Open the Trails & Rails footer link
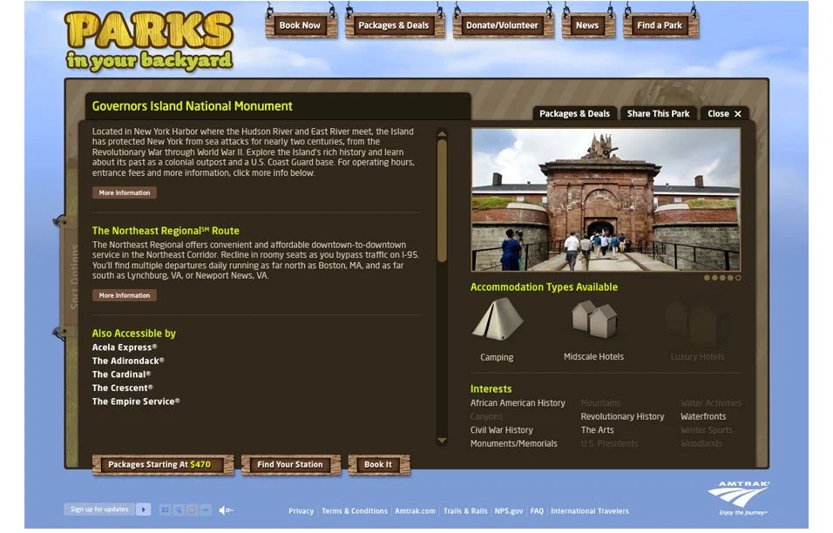Image resolution: width=833 pixels, height=533 pixels. click(465, 511)
